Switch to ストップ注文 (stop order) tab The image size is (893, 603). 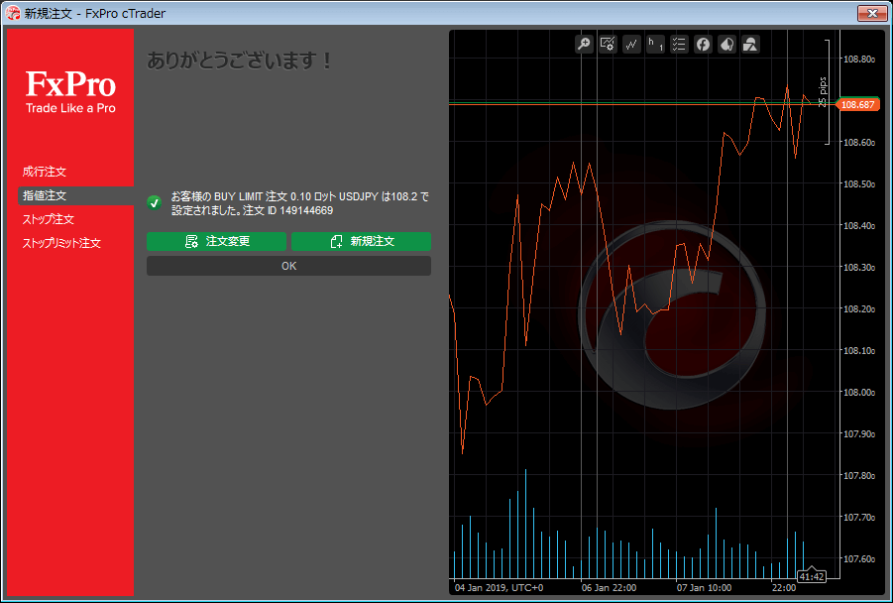pos(49,219)
